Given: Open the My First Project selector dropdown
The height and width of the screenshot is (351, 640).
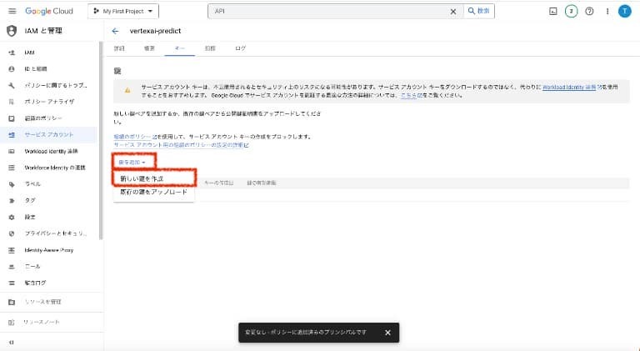Looking at the screenshot, I should pos(123,11).
